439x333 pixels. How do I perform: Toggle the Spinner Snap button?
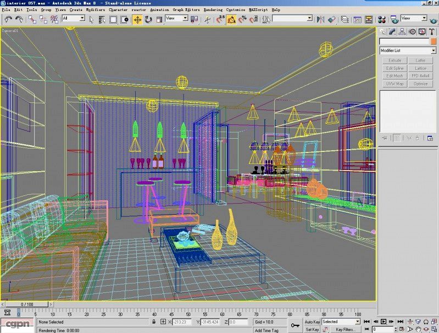[x=253, y=20]
